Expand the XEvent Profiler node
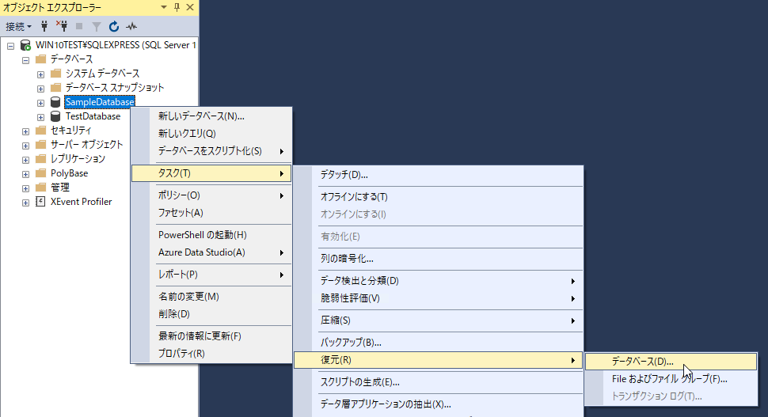 pos(25,203)
